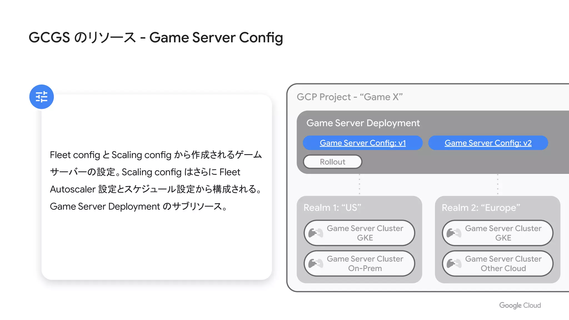
Task: Click the Realm 1 US GKE cluster icon
Action: (x=316, y=233)
